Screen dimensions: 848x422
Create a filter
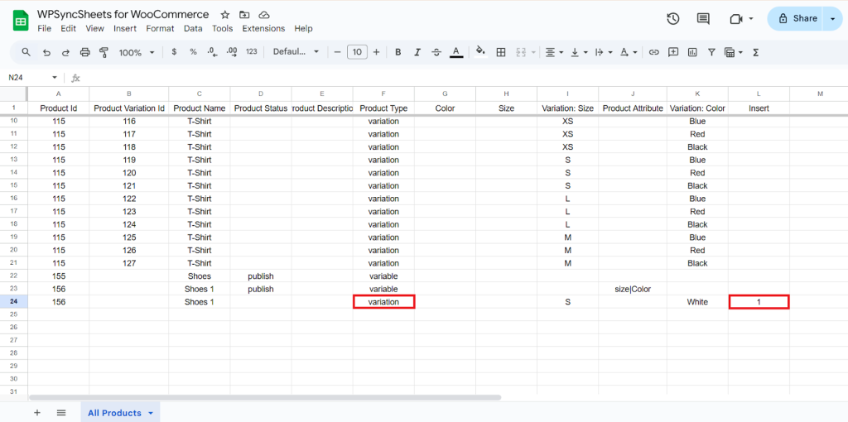711,52
